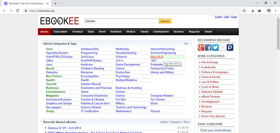Open Hobbies & Leisure time link

tap(95, 103)
